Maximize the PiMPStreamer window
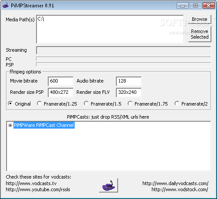Viewport: 217px width, 199px height. pyautogui.click(x=195, y=6)
